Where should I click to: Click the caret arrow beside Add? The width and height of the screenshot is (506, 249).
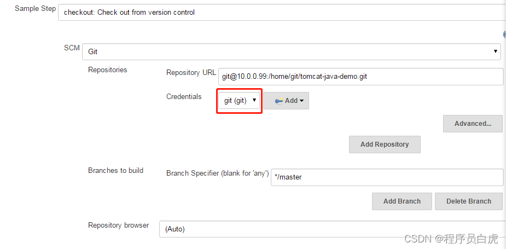point(301,101)
